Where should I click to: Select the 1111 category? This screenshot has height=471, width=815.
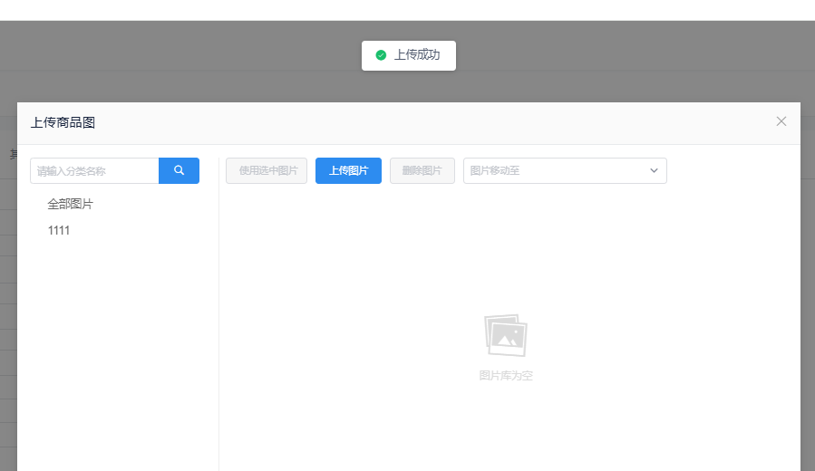(x=59, y=230)
